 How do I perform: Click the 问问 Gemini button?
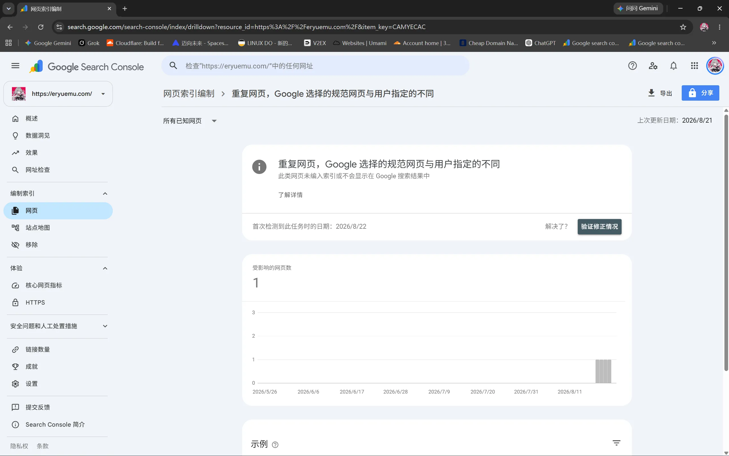[638, 9]
